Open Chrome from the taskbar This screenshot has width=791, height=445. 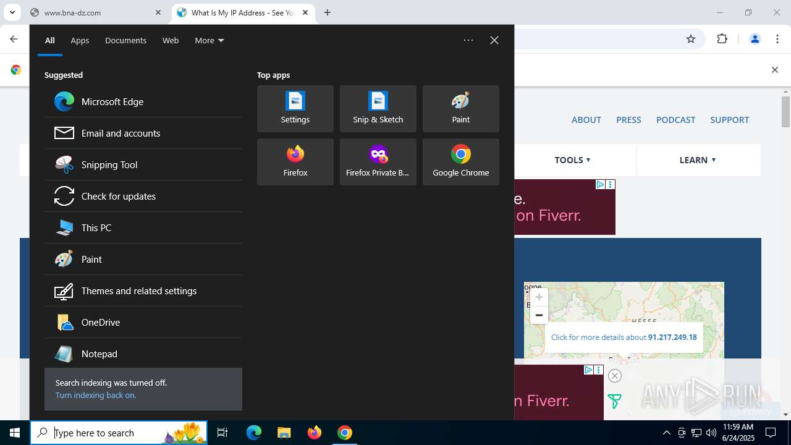[345, 433]
